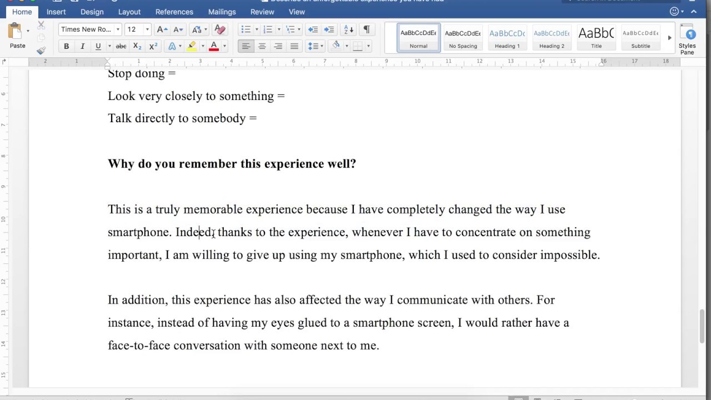Toggle superscript formatting
Viewport: 711px width, 400px height.
[153, 47]
